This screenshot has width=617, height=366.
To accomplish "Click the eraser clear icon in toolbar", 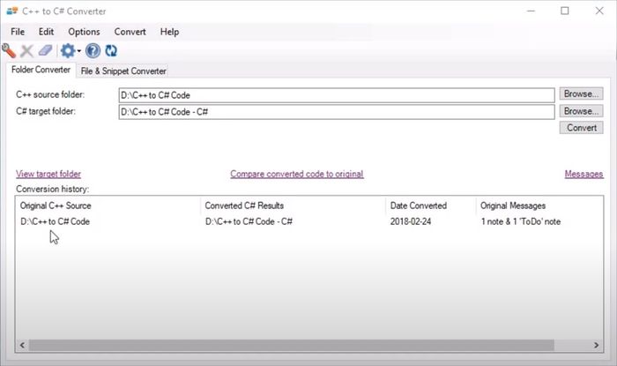I will coord(44,51).
